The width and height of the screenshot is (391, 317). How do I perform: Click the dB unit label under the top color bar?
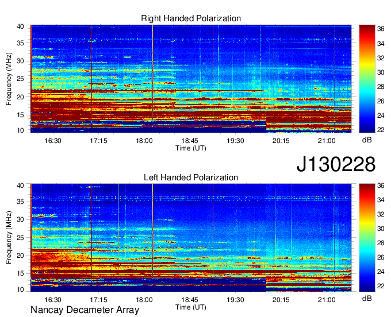tap(367, 140)
